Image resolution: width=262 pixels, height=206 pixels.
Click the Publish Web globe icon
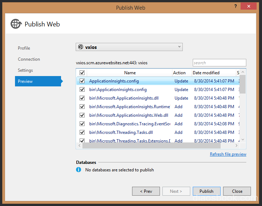tap(16, 24)
